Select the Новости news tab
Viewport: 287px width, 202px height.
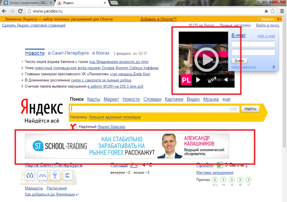[35, 53]
